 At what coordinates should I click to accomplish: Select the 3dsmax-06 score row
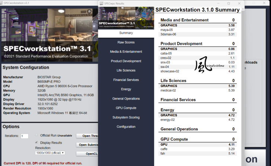click(197, 34)
